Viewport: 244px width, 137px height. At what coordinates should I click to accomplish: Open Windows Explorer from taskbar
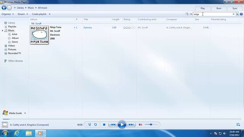[x=29, y=133]
